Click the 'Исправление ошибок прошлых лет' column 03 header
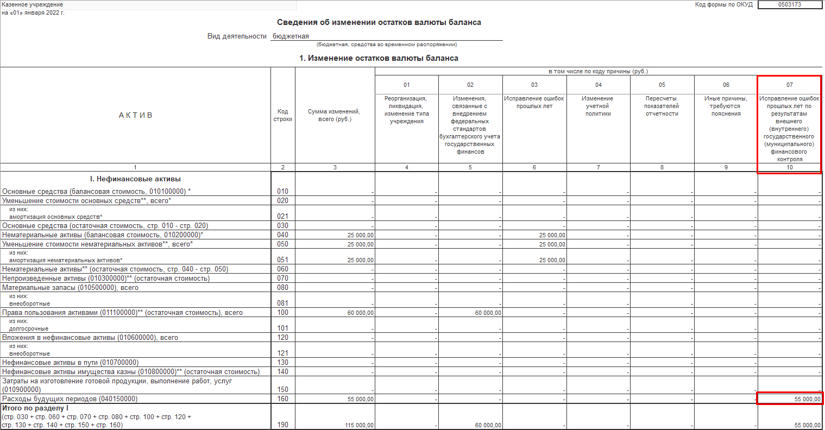Image resolution: width=825 pixels, height=430 pixels. click(x=534, y=102)
